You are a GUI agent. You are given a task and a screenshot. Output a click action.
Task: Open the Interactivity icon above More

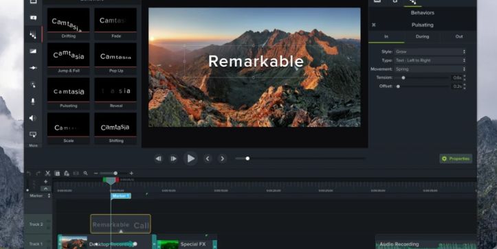click(33, 134)
